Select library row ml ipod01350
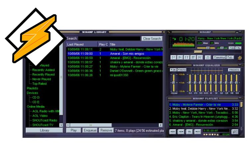The width and height of the screenshot is (249, 150). pos(115,75)
